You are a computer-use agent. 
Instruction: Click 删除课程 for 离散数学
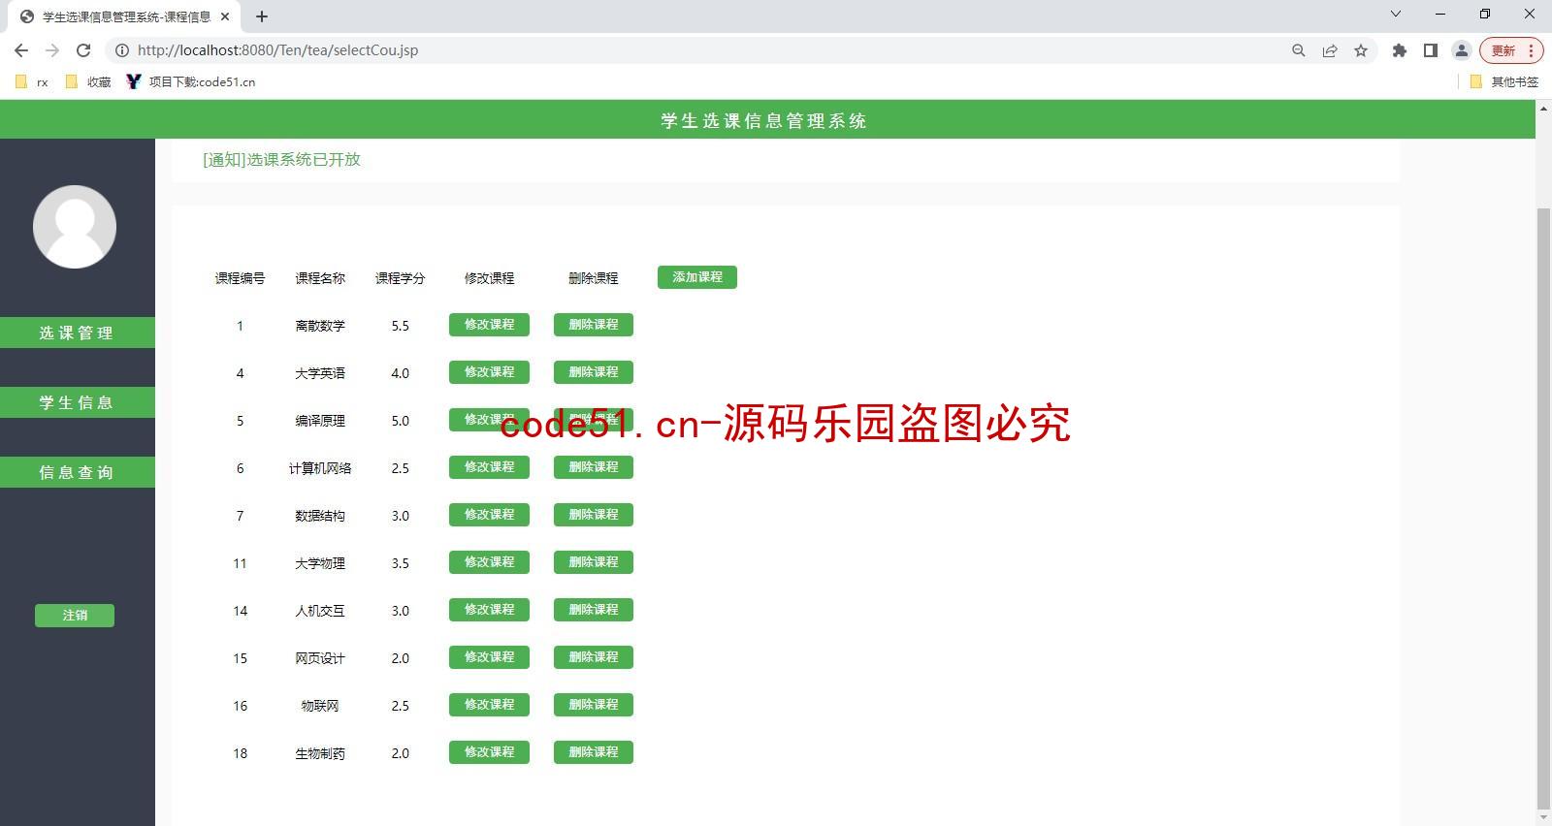point(594,325)
